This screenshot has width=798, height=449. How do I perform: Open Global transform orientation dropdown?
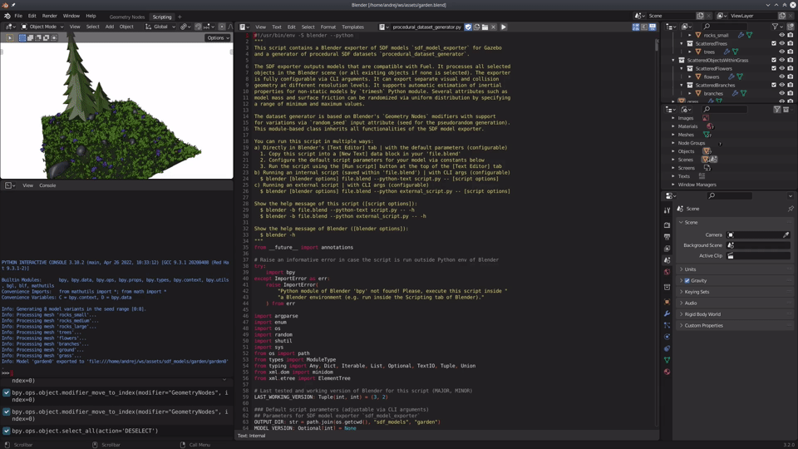pos(160,27)
